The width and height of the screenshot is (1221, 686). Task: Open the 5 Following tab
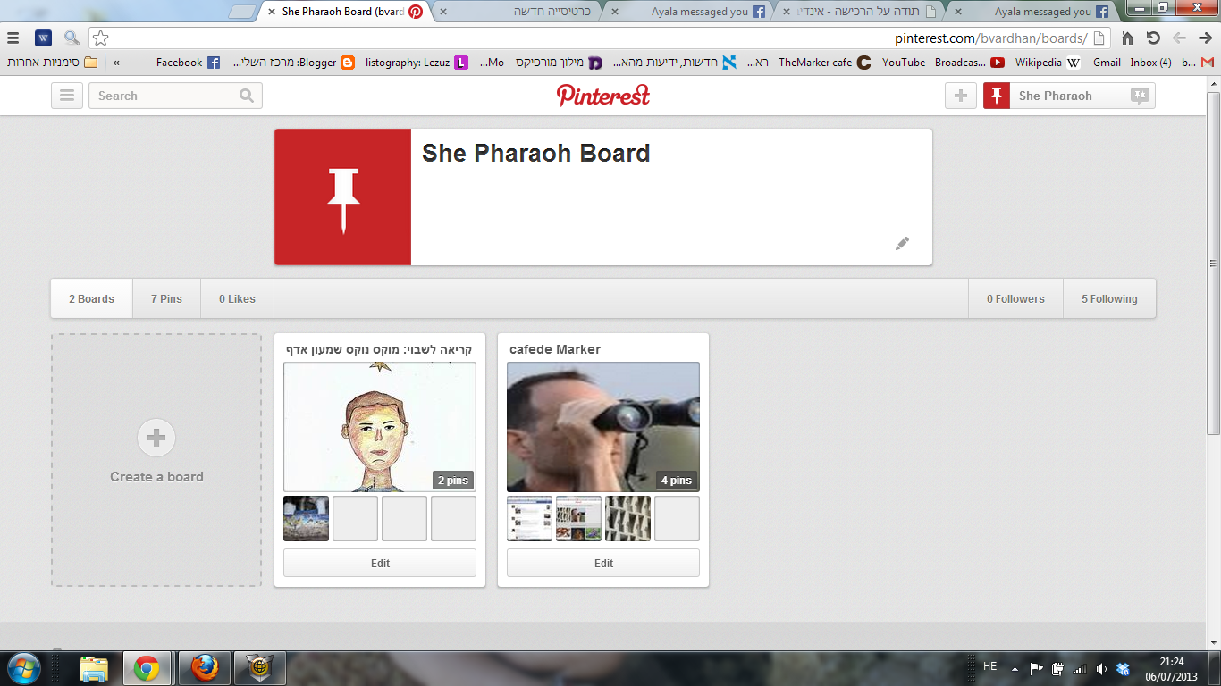(x=1109, y=298)
